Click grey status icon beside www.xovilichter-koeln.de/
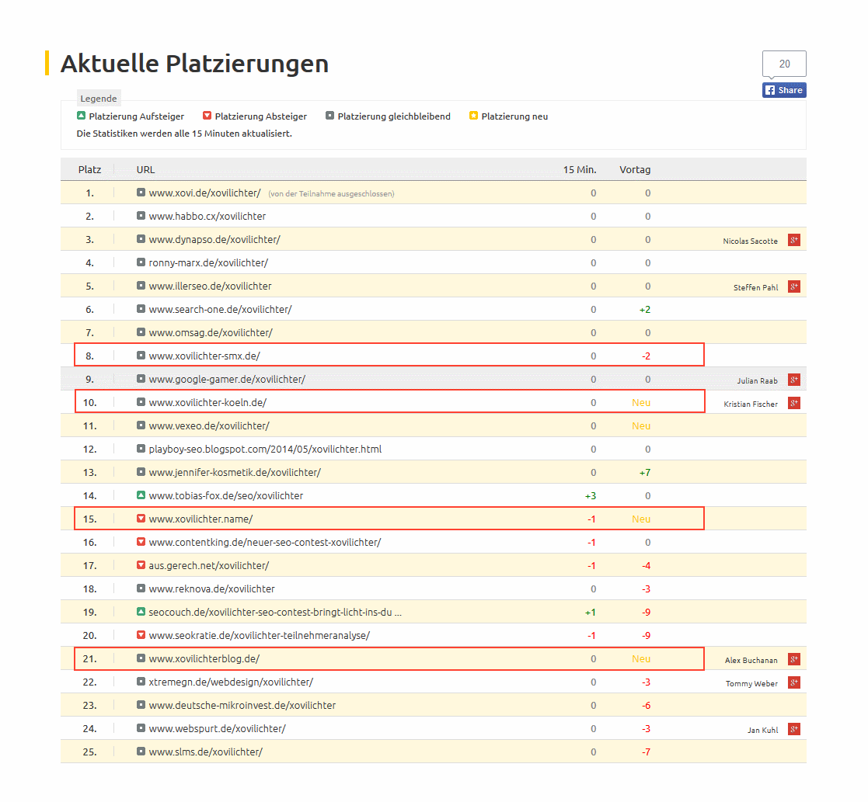 (x=141, y=401)
